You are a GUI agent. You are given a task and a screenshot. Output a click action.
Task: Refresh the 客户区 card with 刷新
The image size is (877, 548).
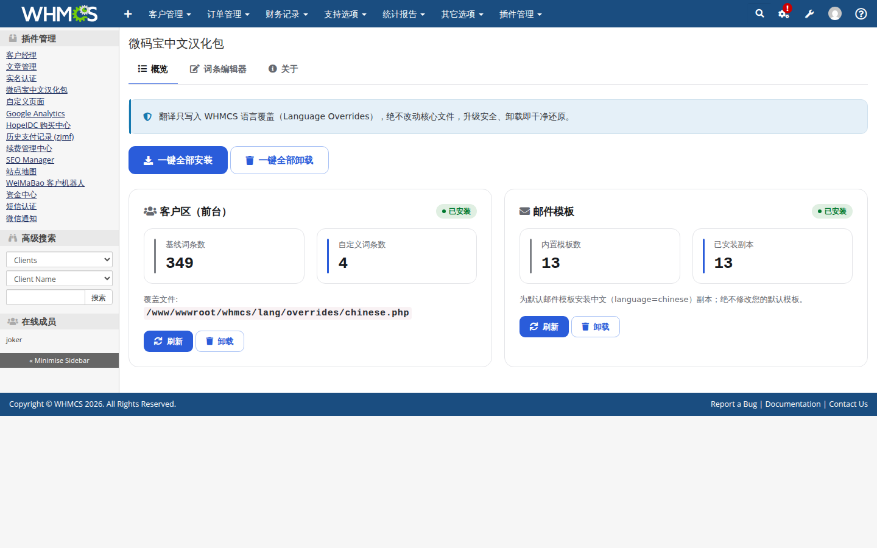[x=168, y=341]
